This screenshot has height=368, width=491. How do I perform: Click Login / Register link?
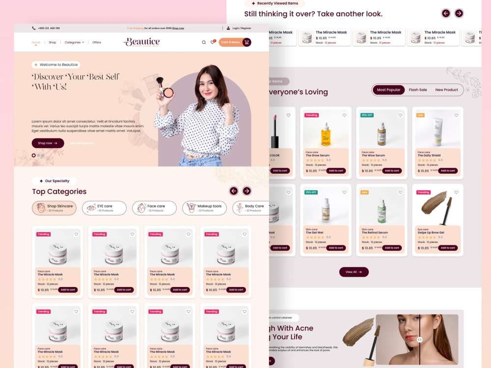[x=242, y=28]
